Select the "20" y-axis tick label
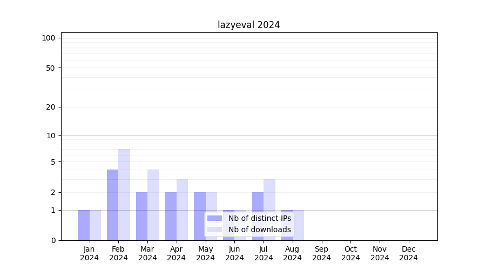Viewport: 486px width, 270px height. pos(50,107)
